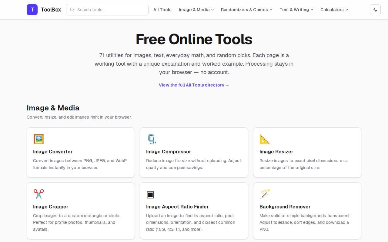
Task: Click the Image Cropper scissors icon
Action: [x=38, y=194]
